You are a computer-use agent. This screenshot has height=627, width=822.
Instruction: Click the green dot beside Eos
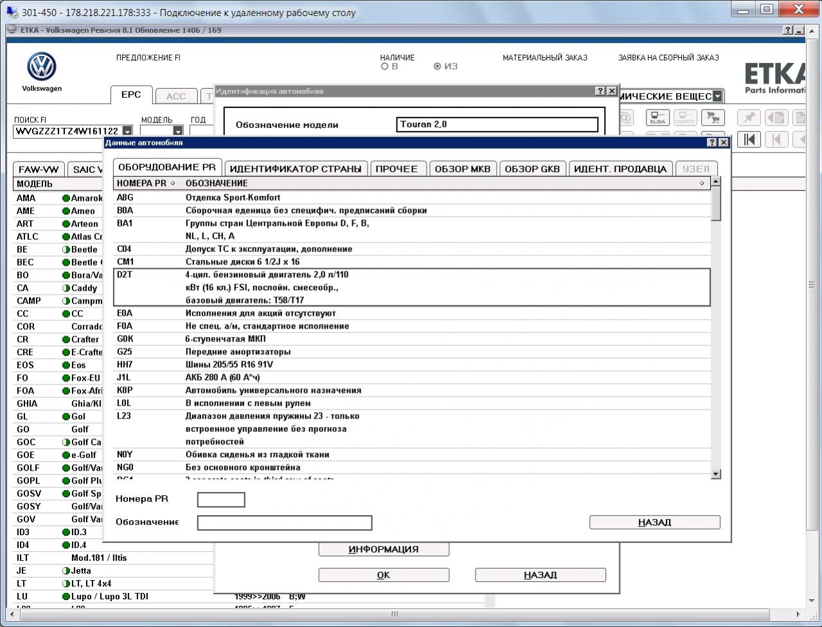tap(66, 365)
